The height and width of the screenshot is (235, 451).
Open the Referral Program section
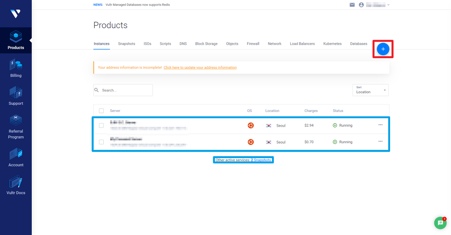[16, 127]
